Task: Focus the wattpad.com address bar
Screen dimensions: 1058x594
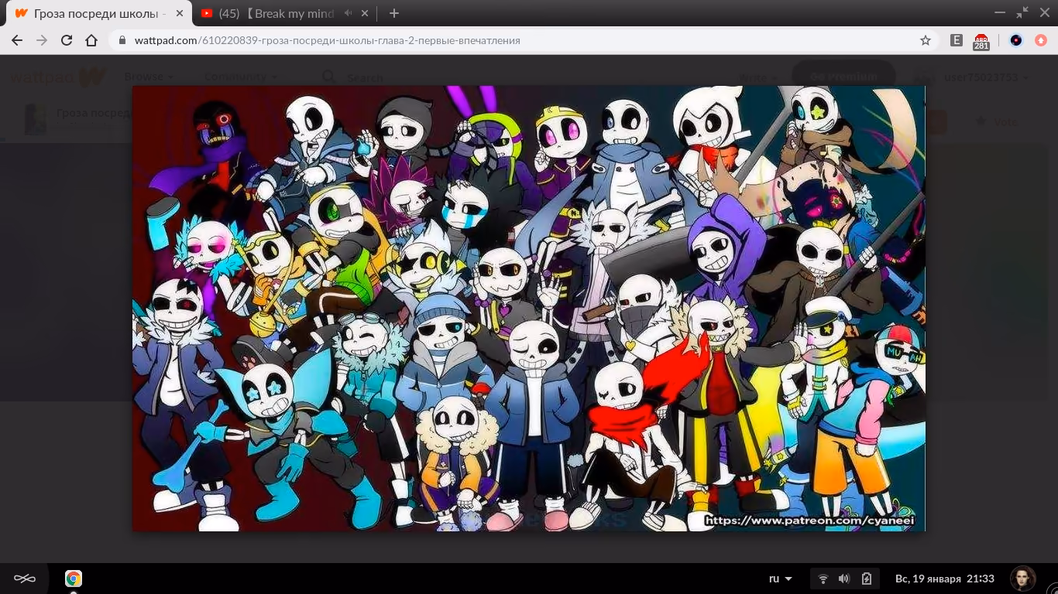Action: 525,40
